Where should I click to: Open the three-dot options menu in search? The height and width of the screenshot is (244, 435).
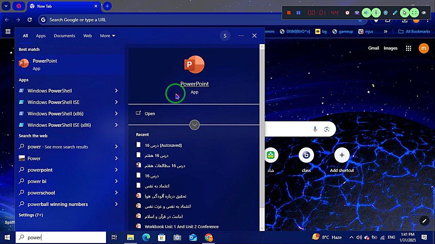tap(241, 36)
